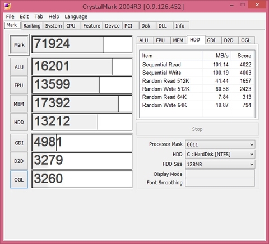This screenshot has height=244, width=269.
Task: Open the Tab menu
Action: (39, 17)
